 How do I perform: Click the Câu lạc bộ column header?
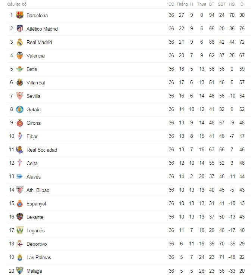pos(17,4)
